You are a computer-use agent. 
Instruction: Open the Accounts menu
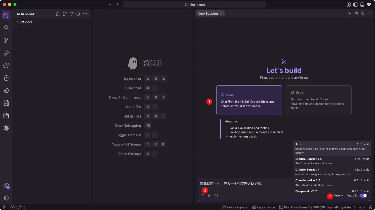(7, 186)
